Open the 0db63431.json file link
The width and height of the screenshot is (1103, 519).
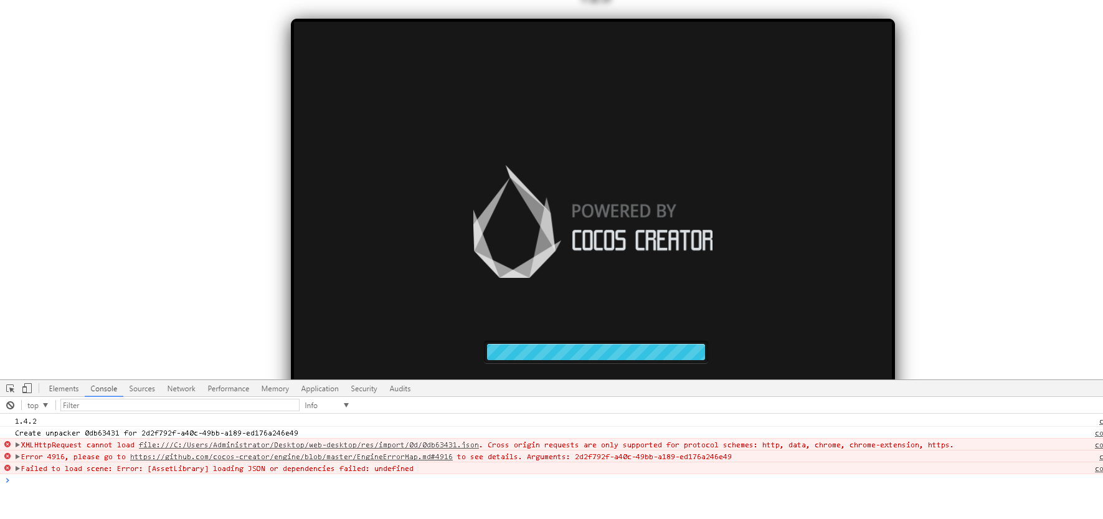point(309,445)
